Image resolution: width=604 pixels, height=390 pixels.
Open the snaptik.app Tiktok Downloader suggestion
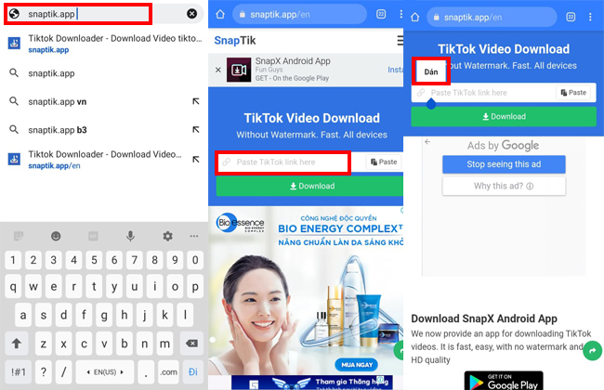[x=104, y=43]
